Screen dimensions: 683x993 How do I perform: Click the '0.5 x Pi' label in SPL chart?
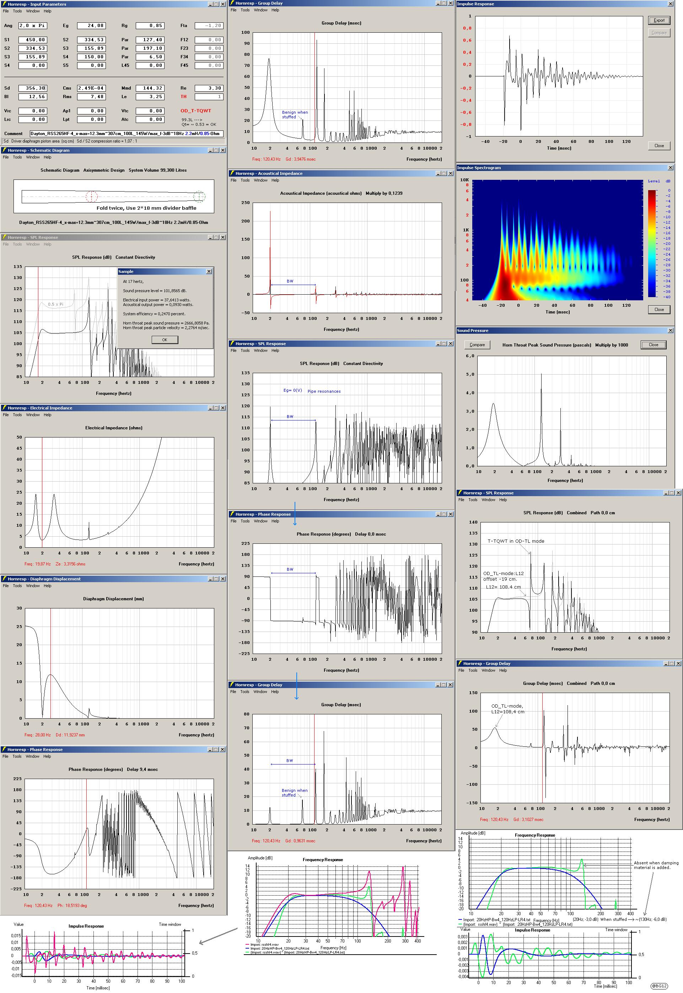[56, 304]
